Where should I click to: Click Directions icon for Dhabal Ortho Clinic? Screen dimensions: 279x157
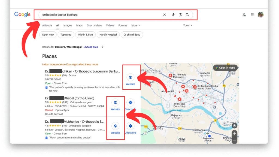131,103
